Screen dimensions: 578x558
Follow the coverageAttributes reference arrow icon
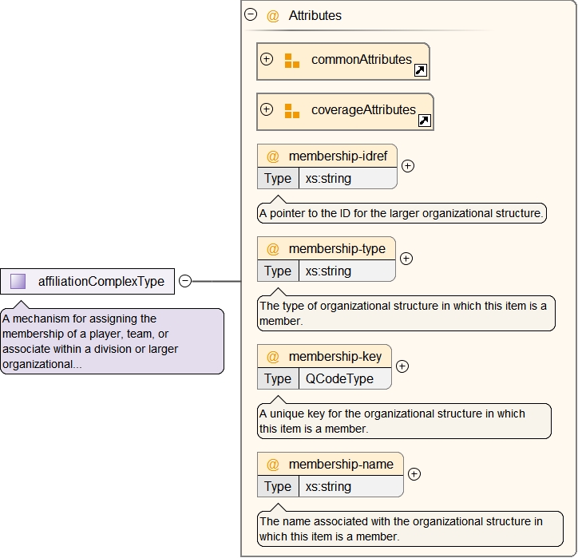(424, 121)
